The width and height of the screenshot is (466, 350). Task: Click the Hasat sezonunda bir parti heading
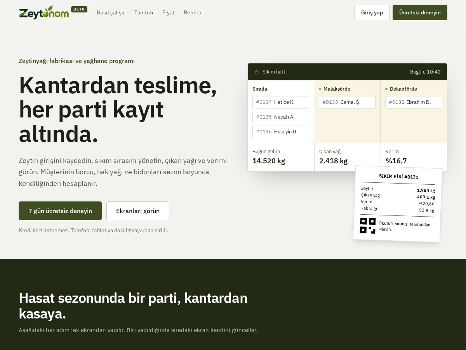[x=133, y=306]
